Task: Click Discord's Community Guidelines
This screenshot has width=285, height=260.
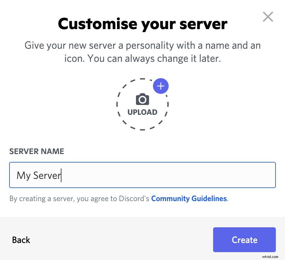Action: [189, 199]
